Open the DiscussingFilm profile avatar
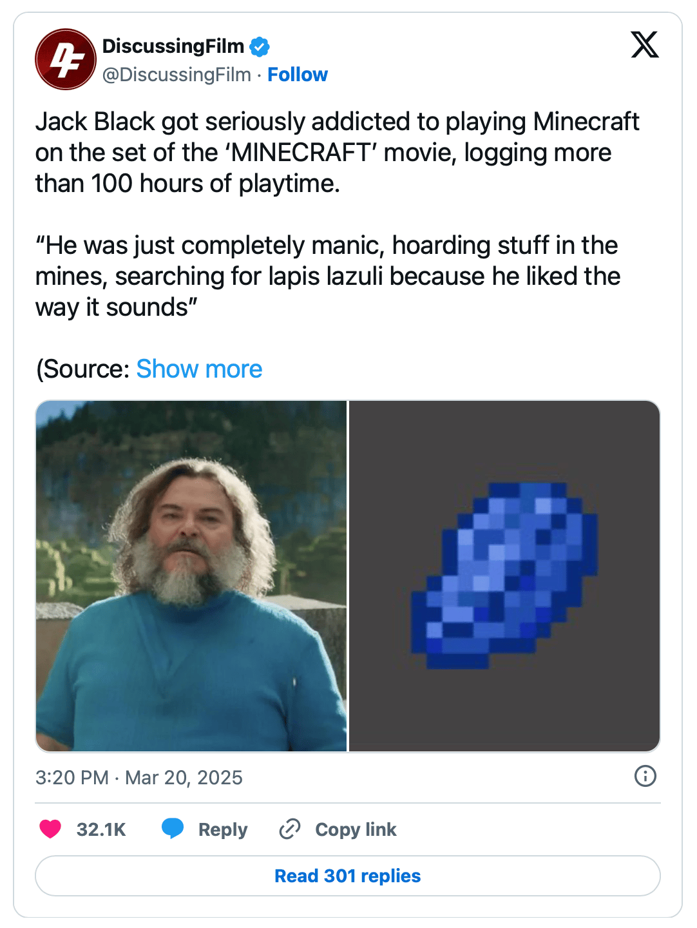This screenshot has height=928, width=697. 66,59
